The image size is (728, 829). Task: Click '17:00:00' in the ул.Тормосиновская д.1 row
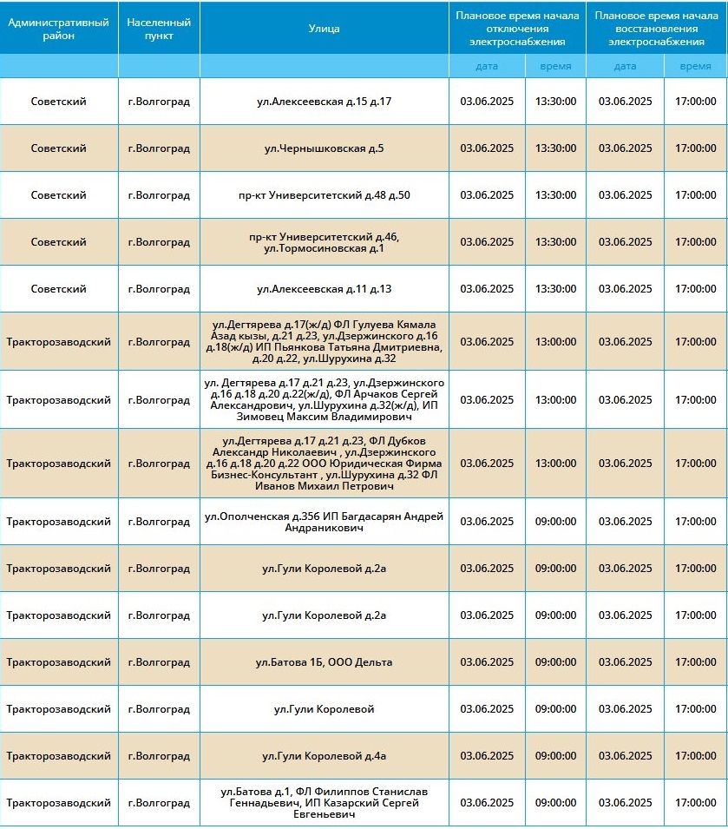click(x=696, y=242)
